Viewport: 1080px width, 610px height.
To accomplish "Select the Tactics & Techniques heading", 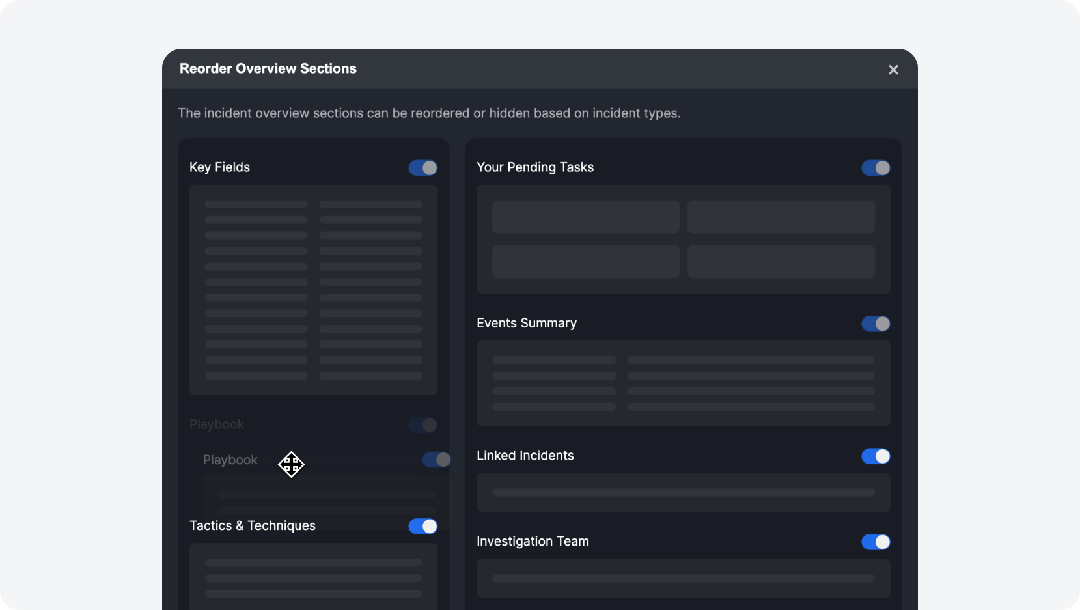I will (x=253, y=525).
